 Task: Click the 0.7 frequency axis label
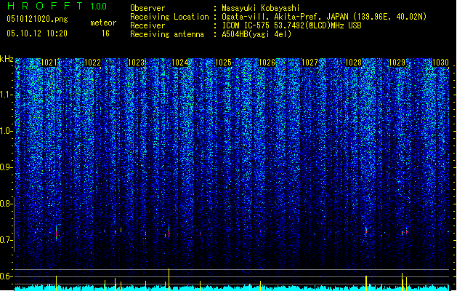(6, 240)
